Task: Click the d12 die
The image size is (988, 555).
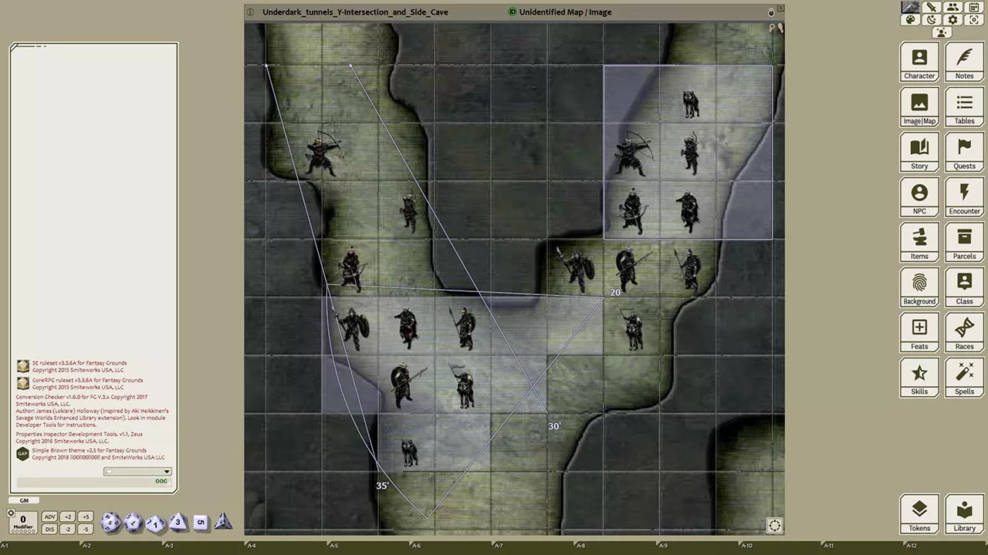Action: [134, 523]
